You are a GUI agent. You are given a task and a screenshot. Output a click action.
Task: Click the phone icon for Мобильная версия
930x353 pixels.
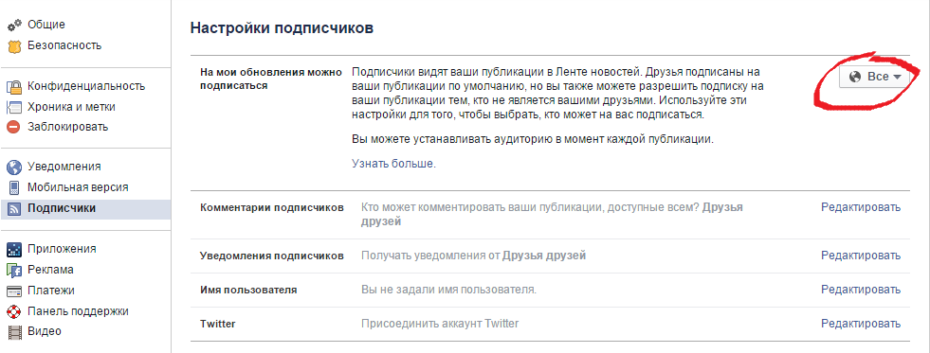click(x=13, y=187)
